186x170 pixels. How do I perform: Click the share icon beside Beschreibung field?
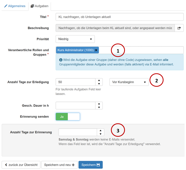tap(179, 28)
